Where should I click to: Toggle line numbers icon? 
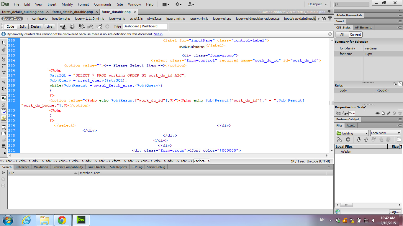(4, 98)
